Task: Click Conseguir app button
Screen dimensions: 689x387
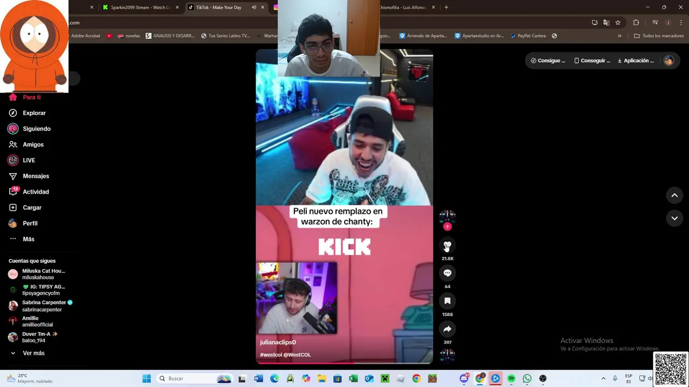Action: pos(592,61)
